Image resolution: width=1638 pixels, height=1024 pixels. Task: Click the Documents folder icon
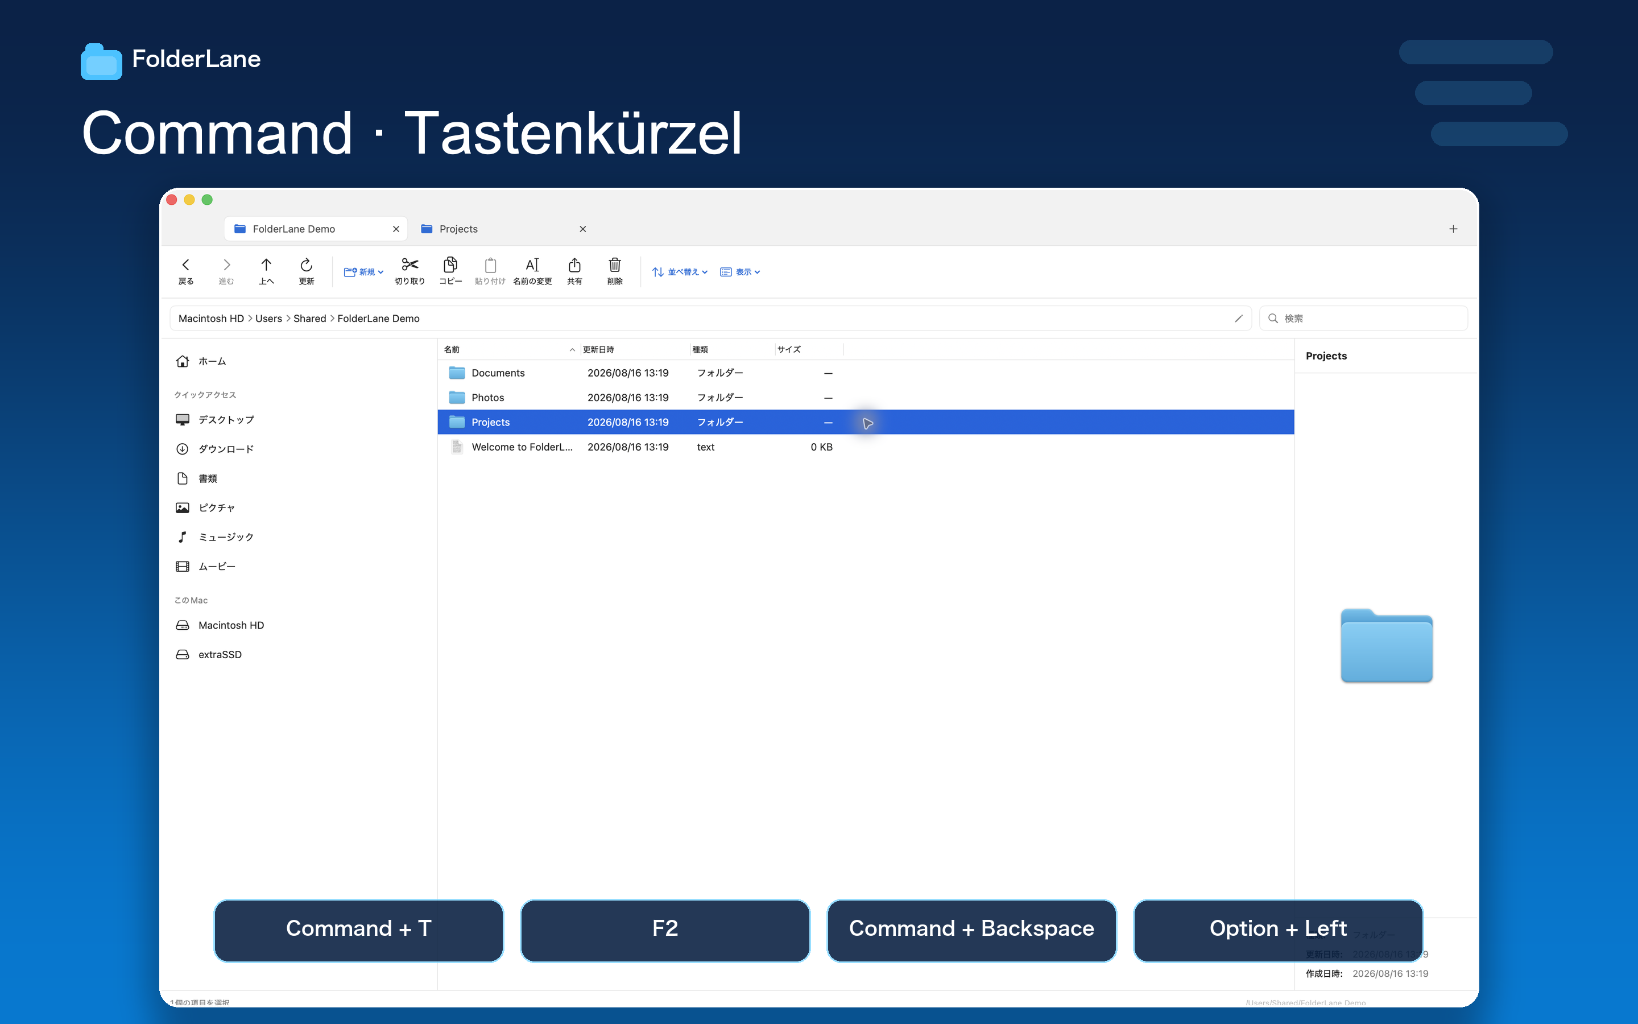[457, 373]
